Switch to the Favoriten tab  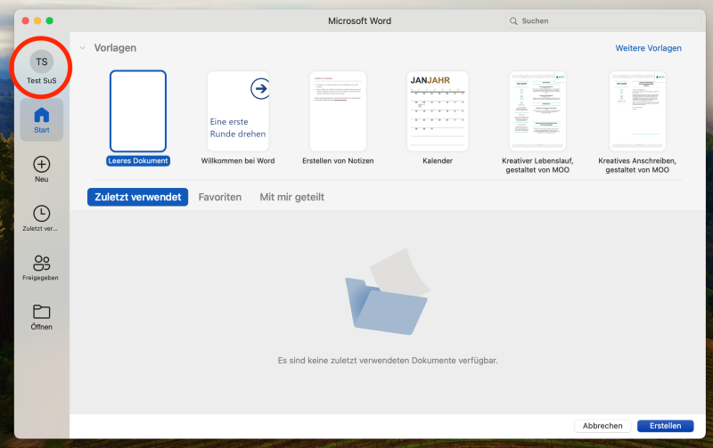click(x=219, y=197)
